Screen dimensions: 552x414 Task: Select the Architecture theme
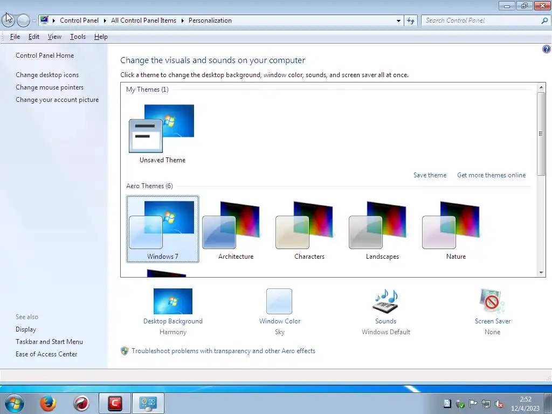pyautogui.click(x=236, y=229)
